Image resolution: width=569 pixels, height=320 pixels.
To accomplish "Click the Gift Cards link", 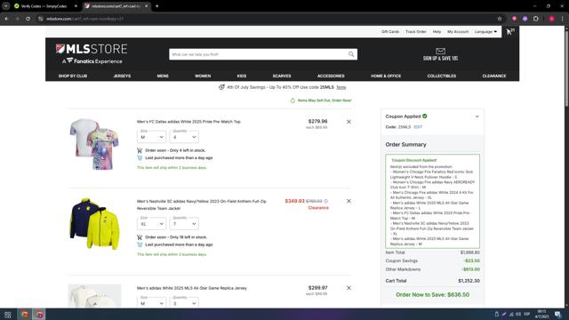I will click(x=390, y=32).
